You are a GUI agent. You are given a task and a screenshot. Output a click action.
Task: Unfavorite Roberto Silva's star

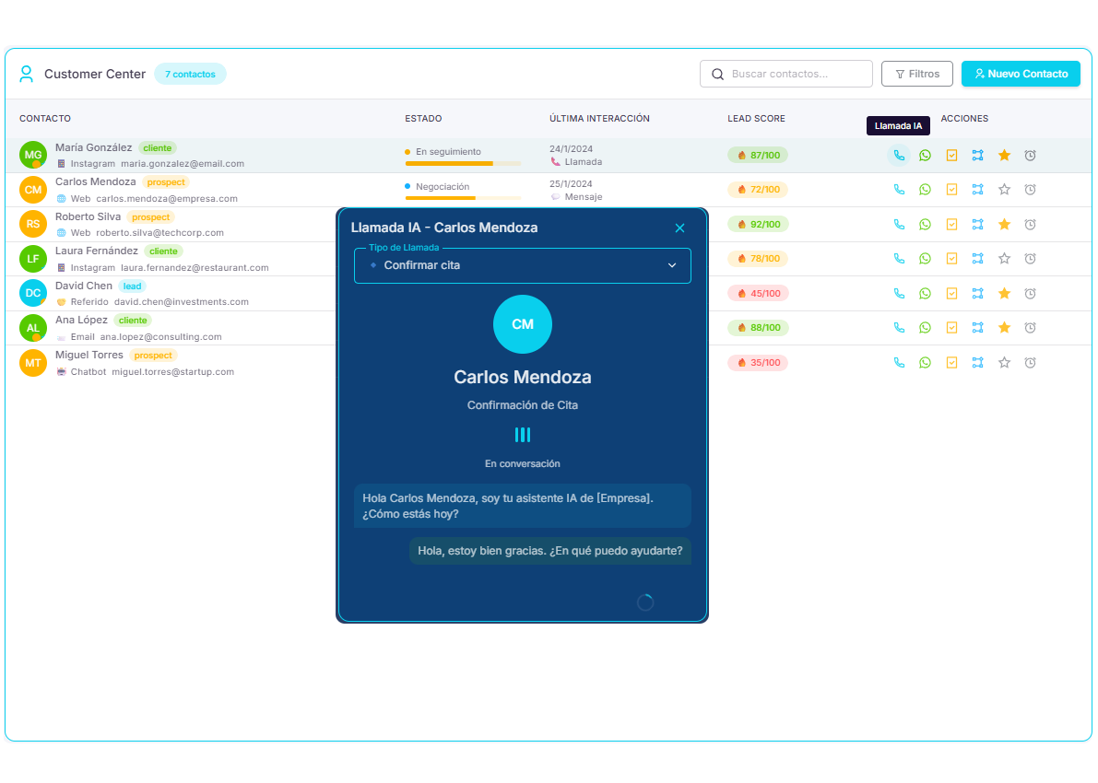click(1004, 224)
